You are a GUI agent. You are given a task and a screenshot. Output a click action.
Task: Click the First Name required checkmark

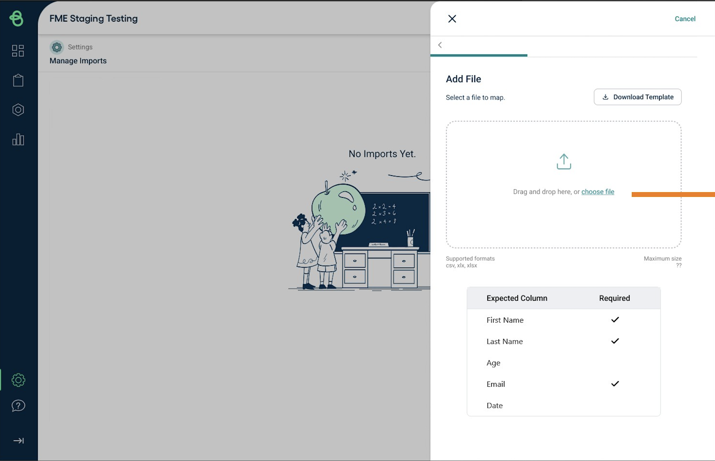click(x=614, y=320)
